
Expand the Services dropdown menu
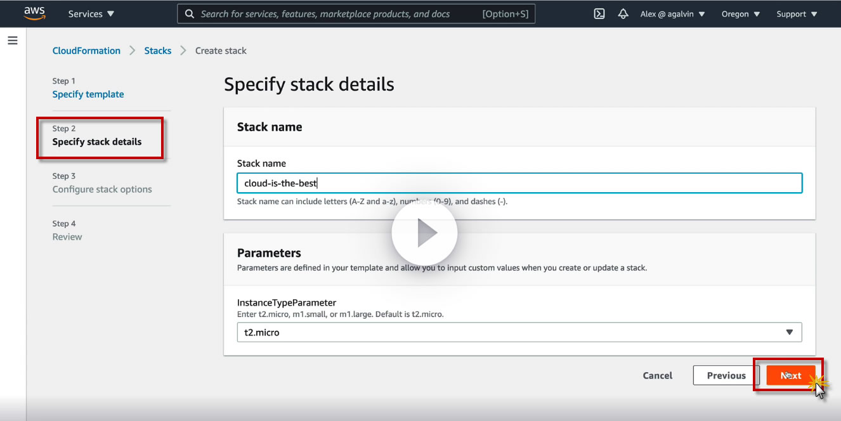pos(91,14)
